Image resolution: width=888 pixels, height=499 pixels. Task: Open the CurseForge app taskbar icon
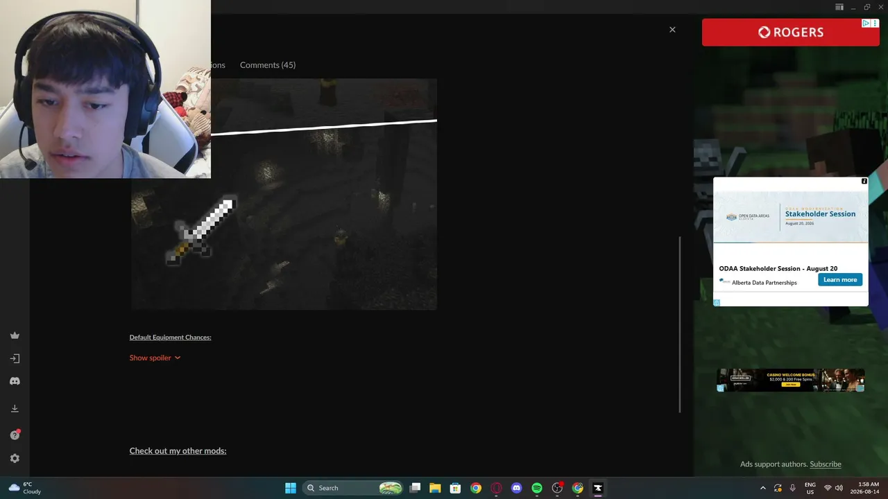[x=598, y=488]
